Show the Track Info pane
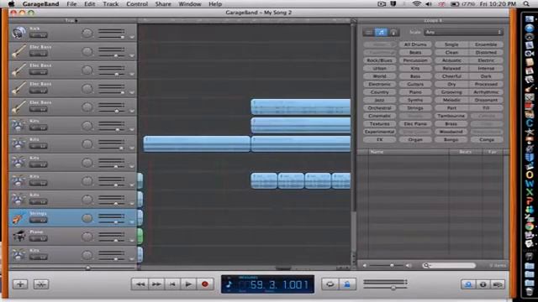 click(483, 284)
